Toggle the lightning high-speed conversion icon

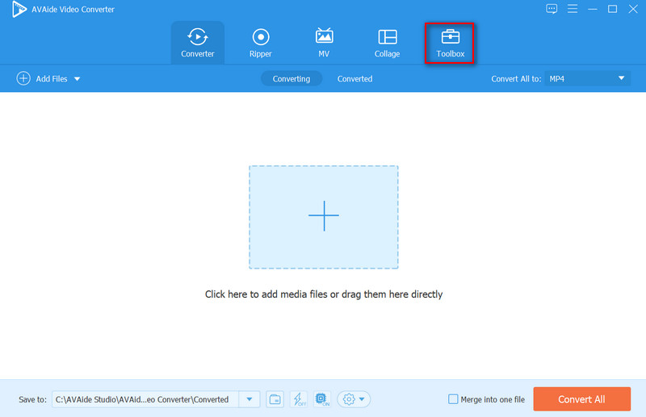pos(299,399)
